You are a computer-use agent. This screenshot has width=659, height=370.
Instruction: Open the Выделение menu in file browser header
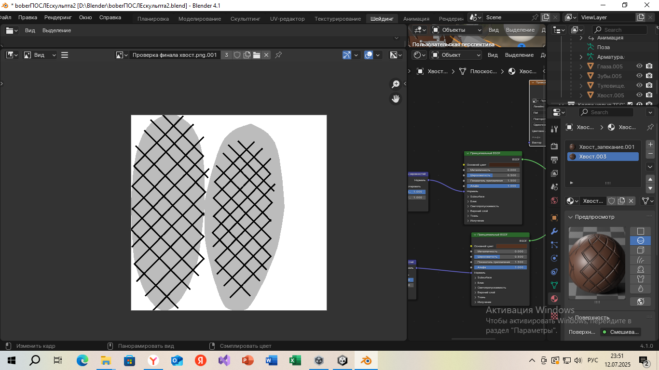56,30
